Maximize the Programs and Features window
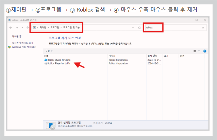 point(197,20)
